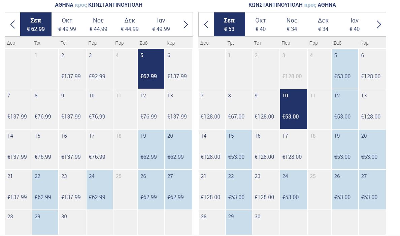Show next months in Athens departure calendar
Viewport: 400px width, 236px height.
(186, 25)
